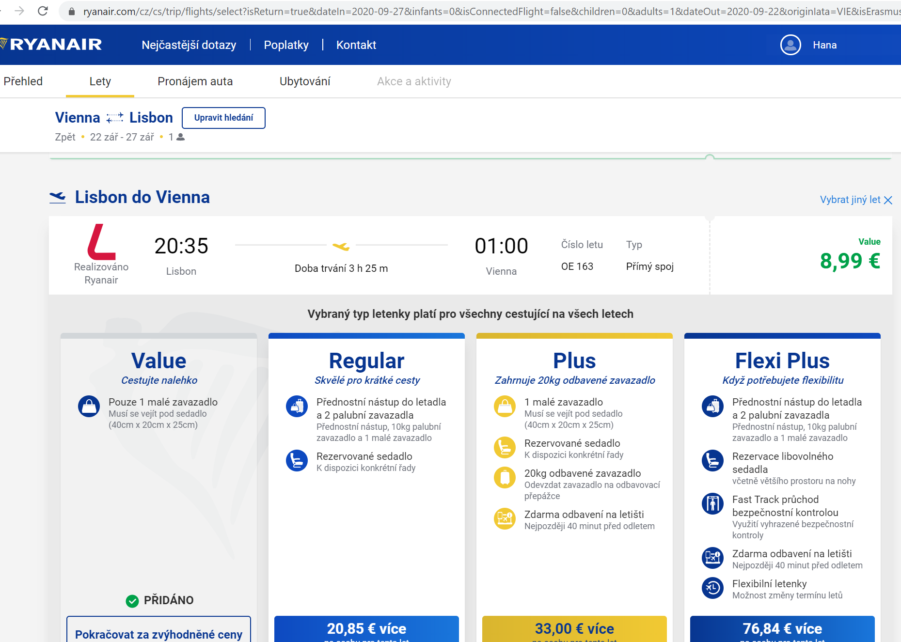Click the round-trip arrows icon between cities
The width and height of the screenshot is (901, 642).
(115, 118)
